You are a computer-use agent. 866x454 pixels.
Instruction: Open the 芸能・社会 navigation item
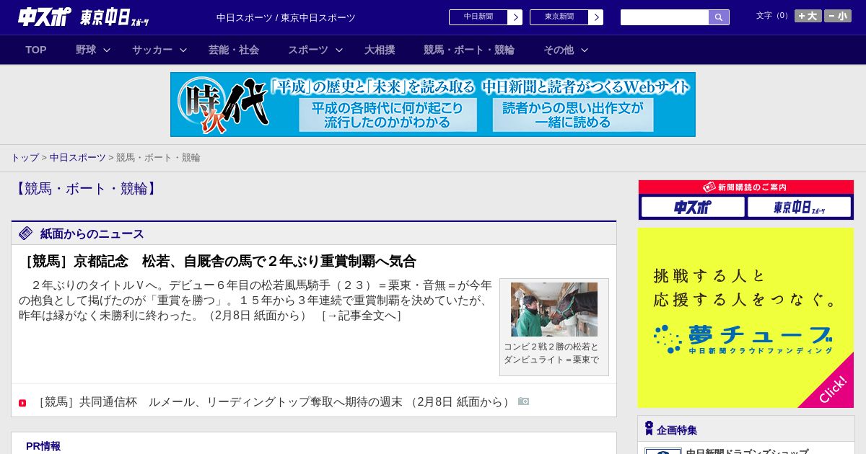click(x=234, y=50)
